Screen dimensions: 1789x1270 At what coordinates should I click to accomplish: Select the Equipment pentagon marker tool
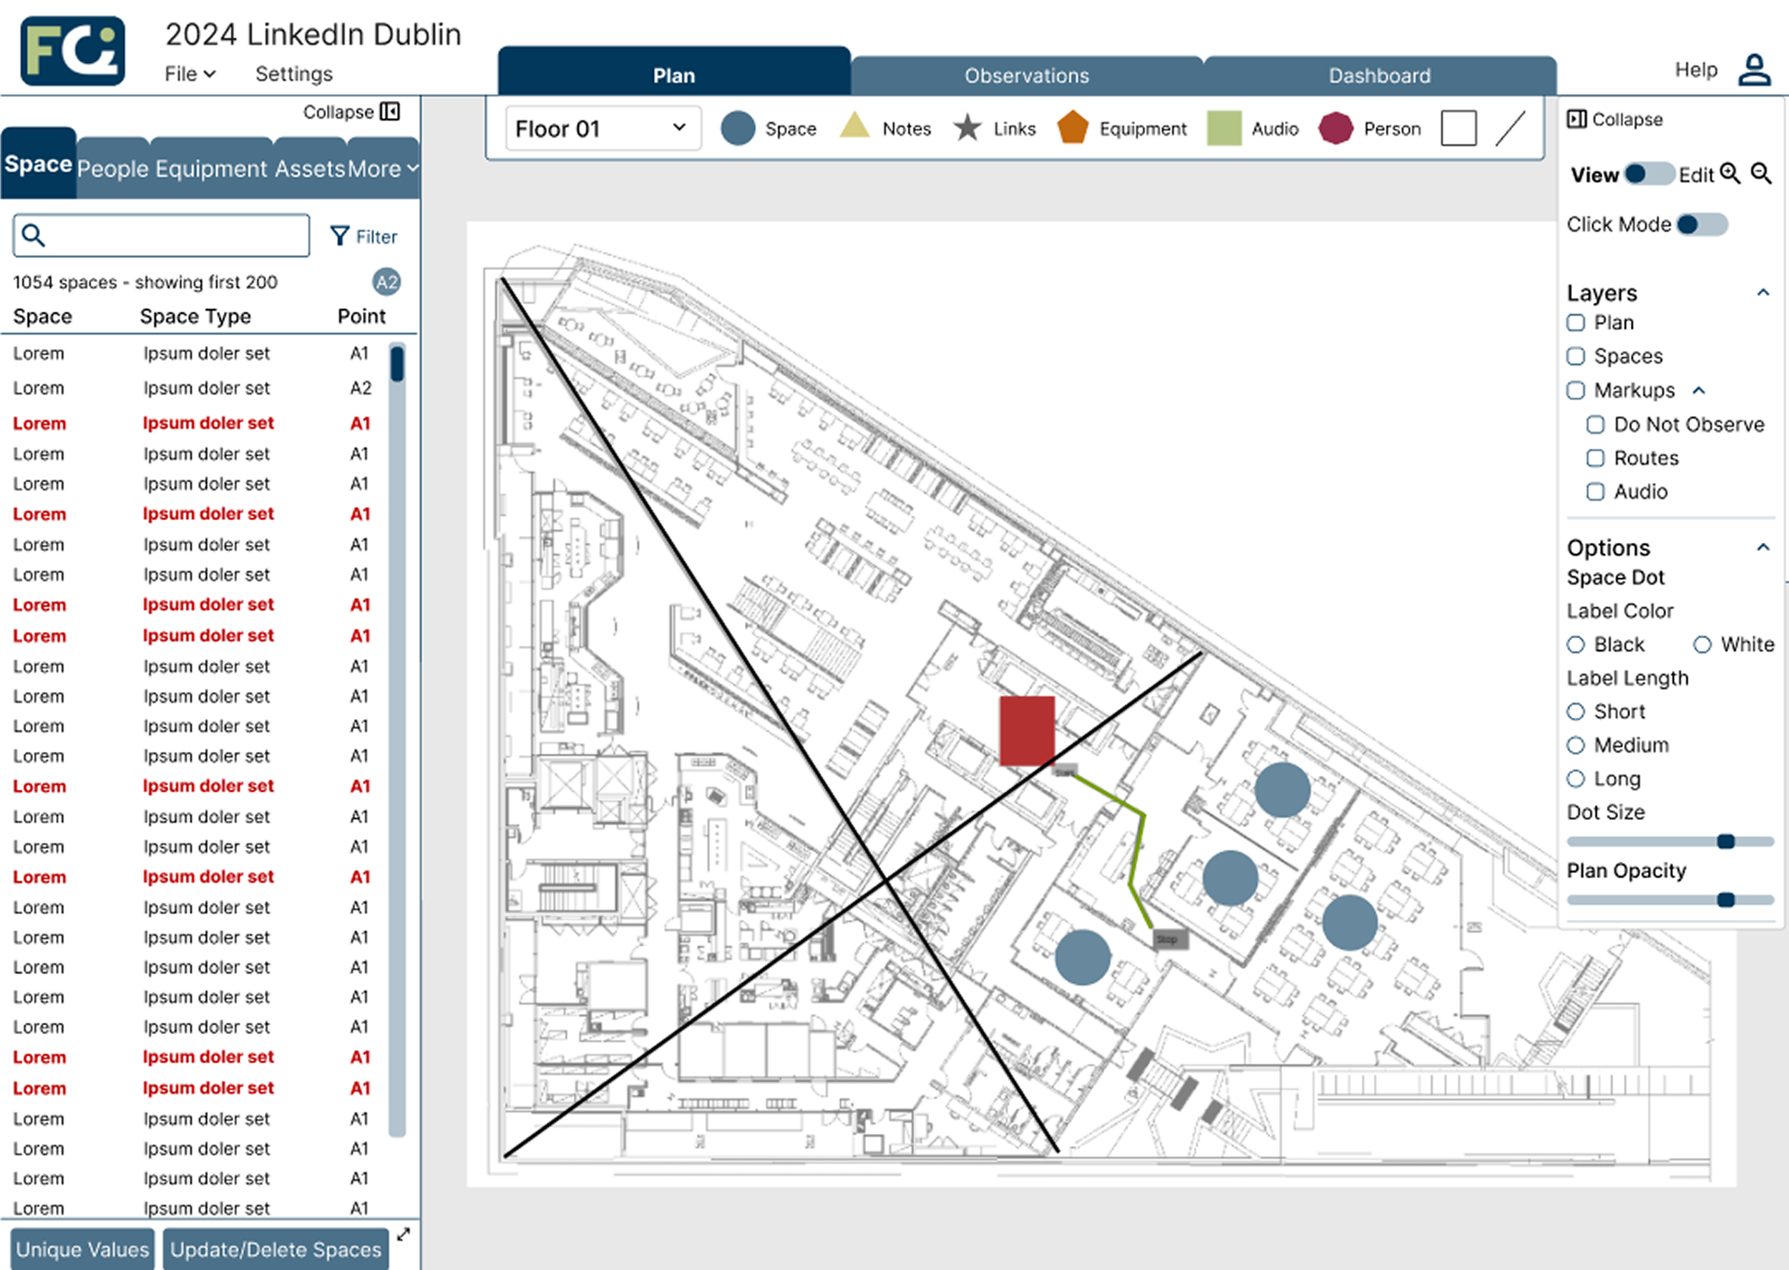tap(1073, 127)
